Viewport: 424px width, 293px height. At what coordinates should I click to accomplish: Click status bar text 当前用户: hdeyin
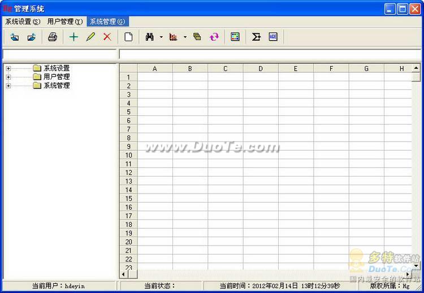pos(58,286)
